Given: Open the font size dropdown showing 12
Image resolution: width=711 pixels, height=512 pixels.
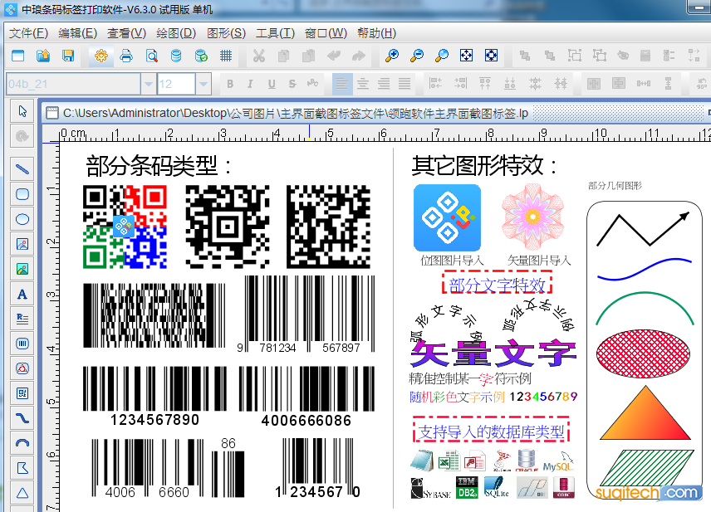Looking at the screenshot, I should click(204, 84).
